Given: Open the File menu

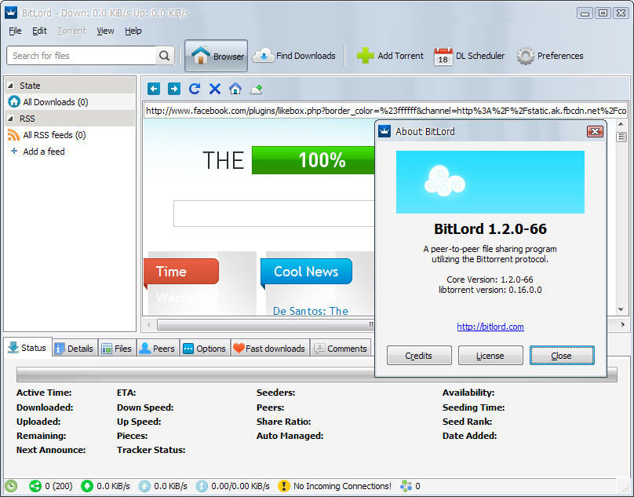Looking at the screenshot, I should click(x=15, y=31).
